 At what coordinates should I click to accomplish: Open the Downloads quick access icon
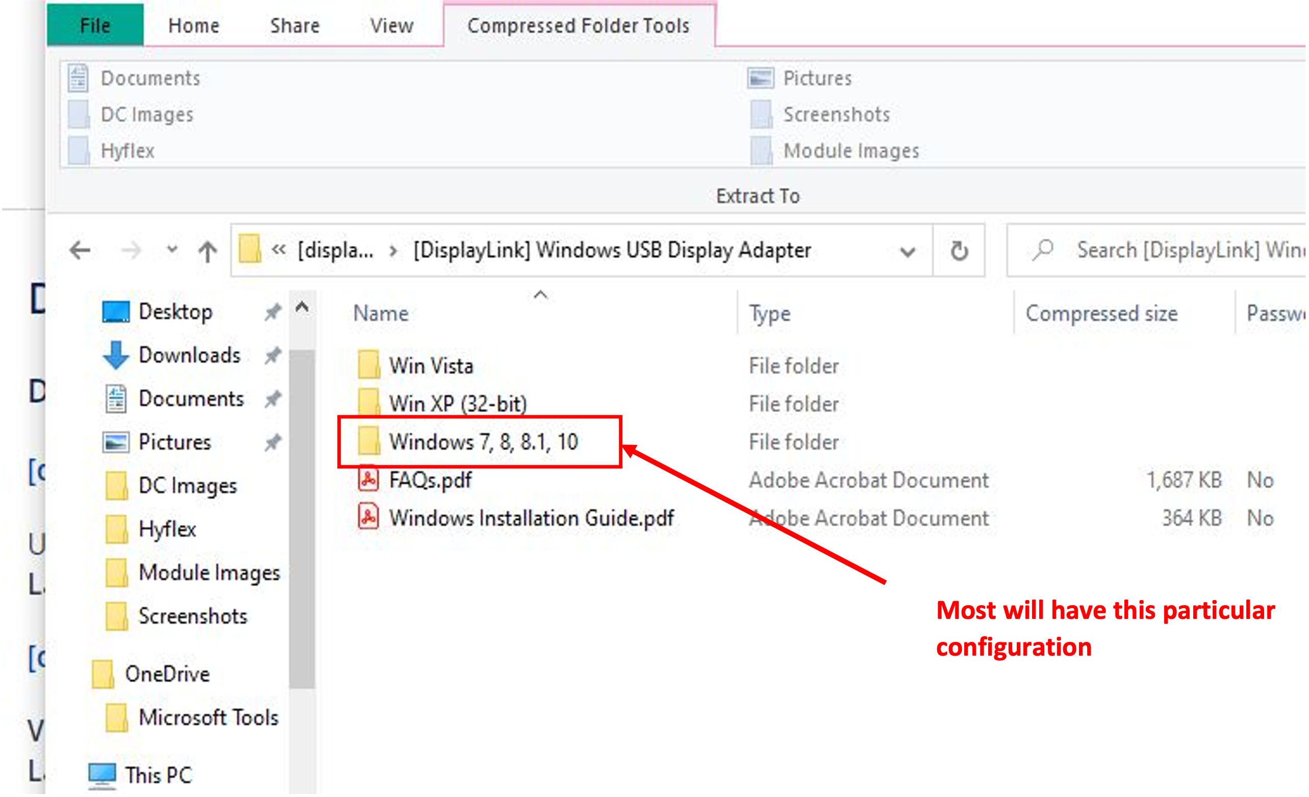click(116, 355)
